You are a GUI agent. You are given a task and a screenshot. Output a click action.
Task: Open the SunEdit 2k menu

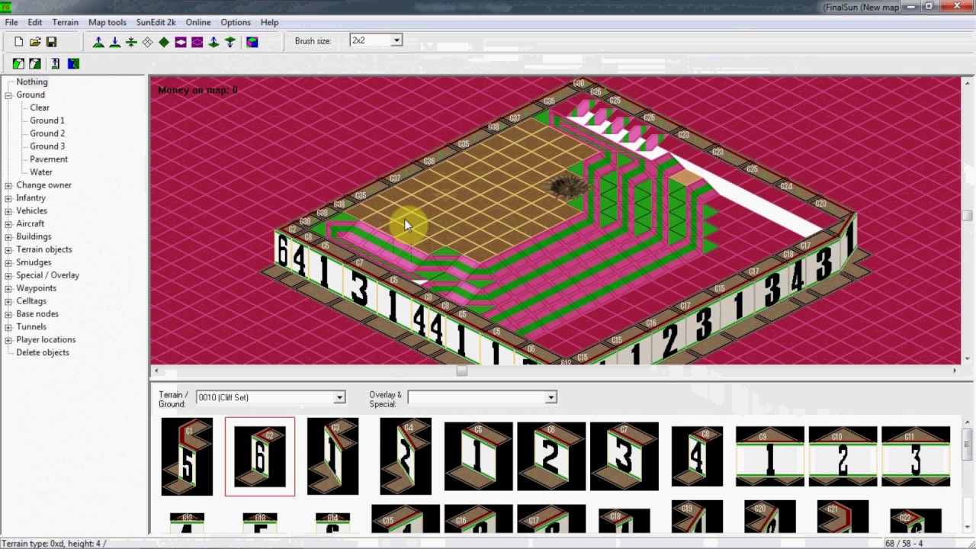click(156, 22)
